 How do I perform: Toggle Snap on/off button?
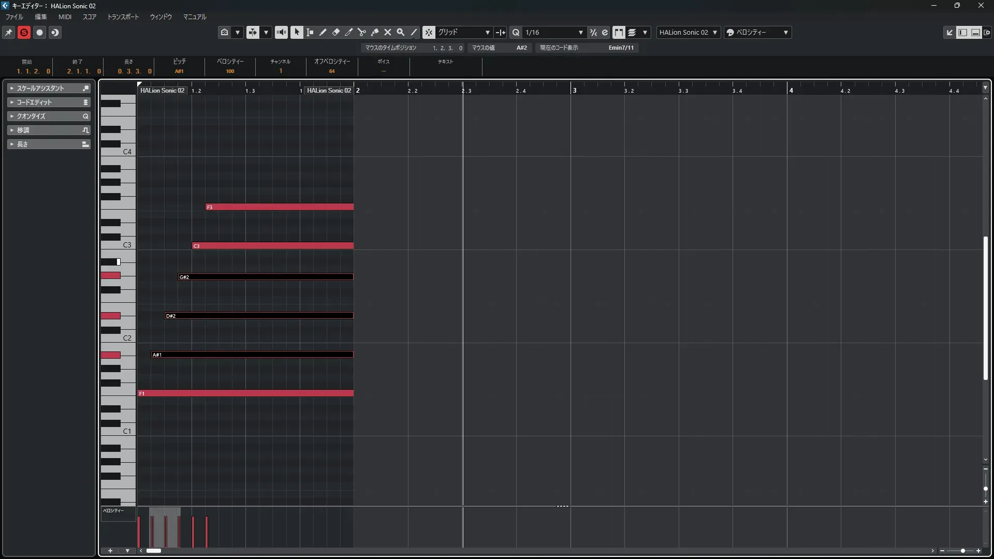(x=429, y=32)
